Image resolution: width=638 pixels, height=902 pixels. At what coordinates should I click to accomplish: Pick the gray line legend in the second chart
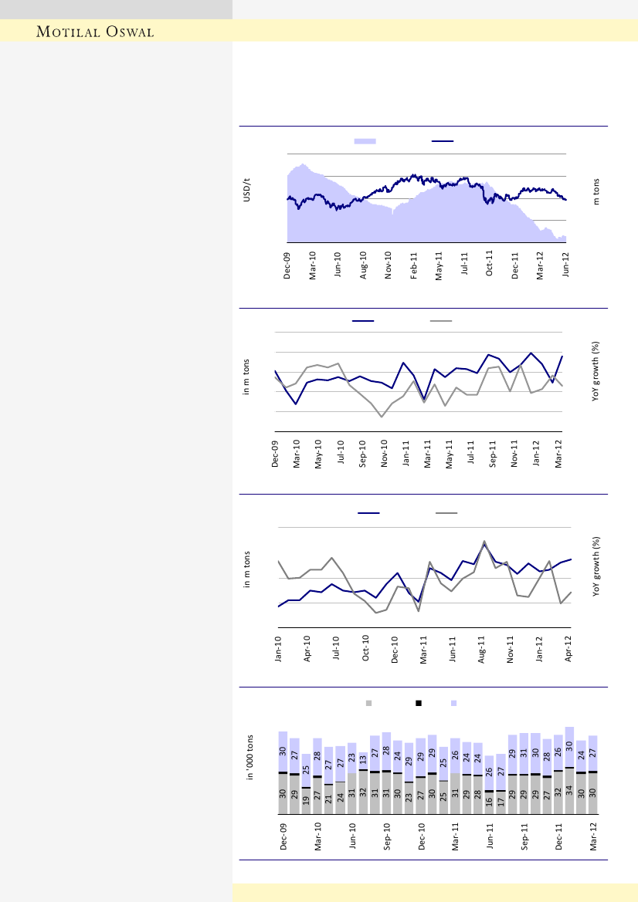tap(441, 320)
